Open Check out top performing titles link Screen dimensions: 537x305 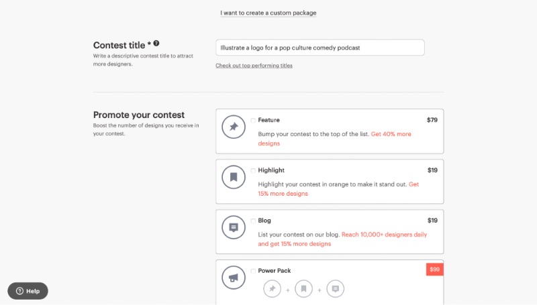[x=254, y=66]
